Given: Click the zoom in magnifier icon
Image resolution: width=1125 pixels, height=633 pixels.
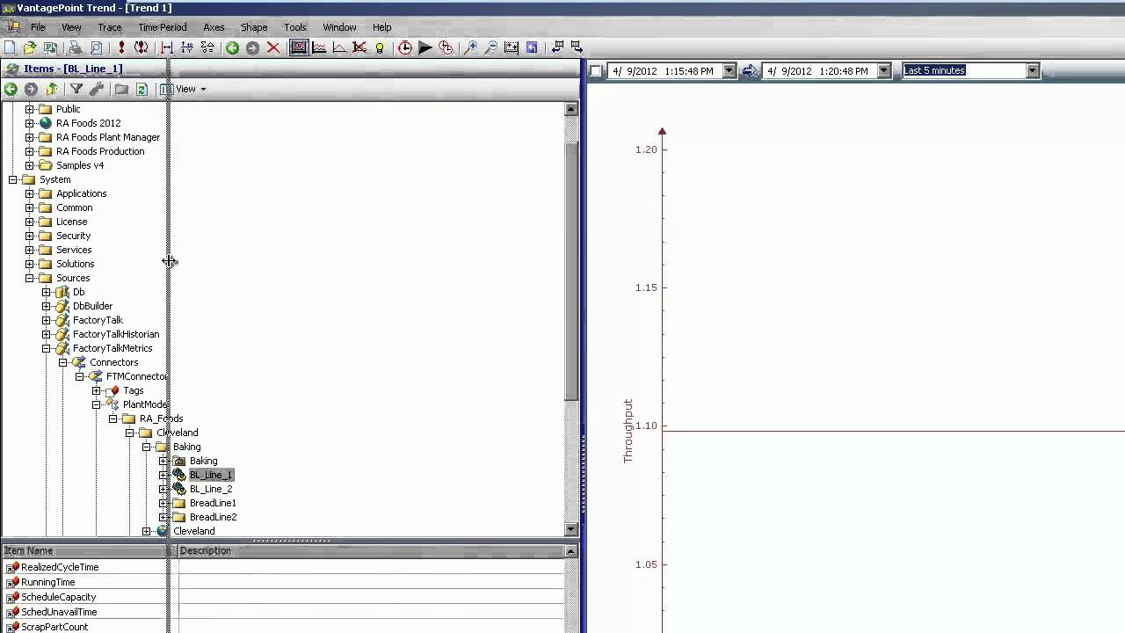Looking at the screenshot, I should pyautogui.click(x=471, y=47).
